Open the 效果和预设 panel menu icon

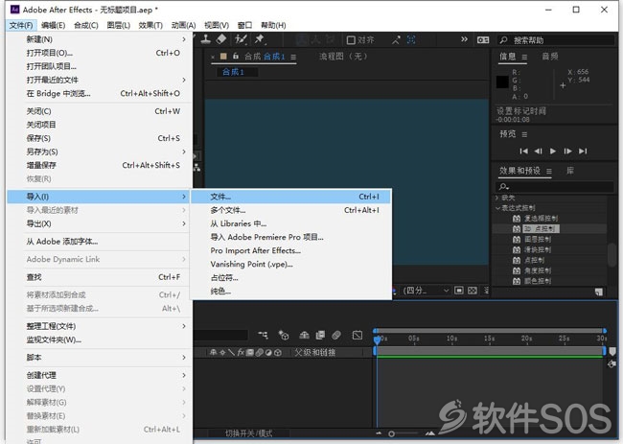[548, 172]
